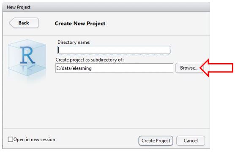Click the red arrow annotation pointing at Browse
This screenshot has height=153, width=235.
point(216,68)
